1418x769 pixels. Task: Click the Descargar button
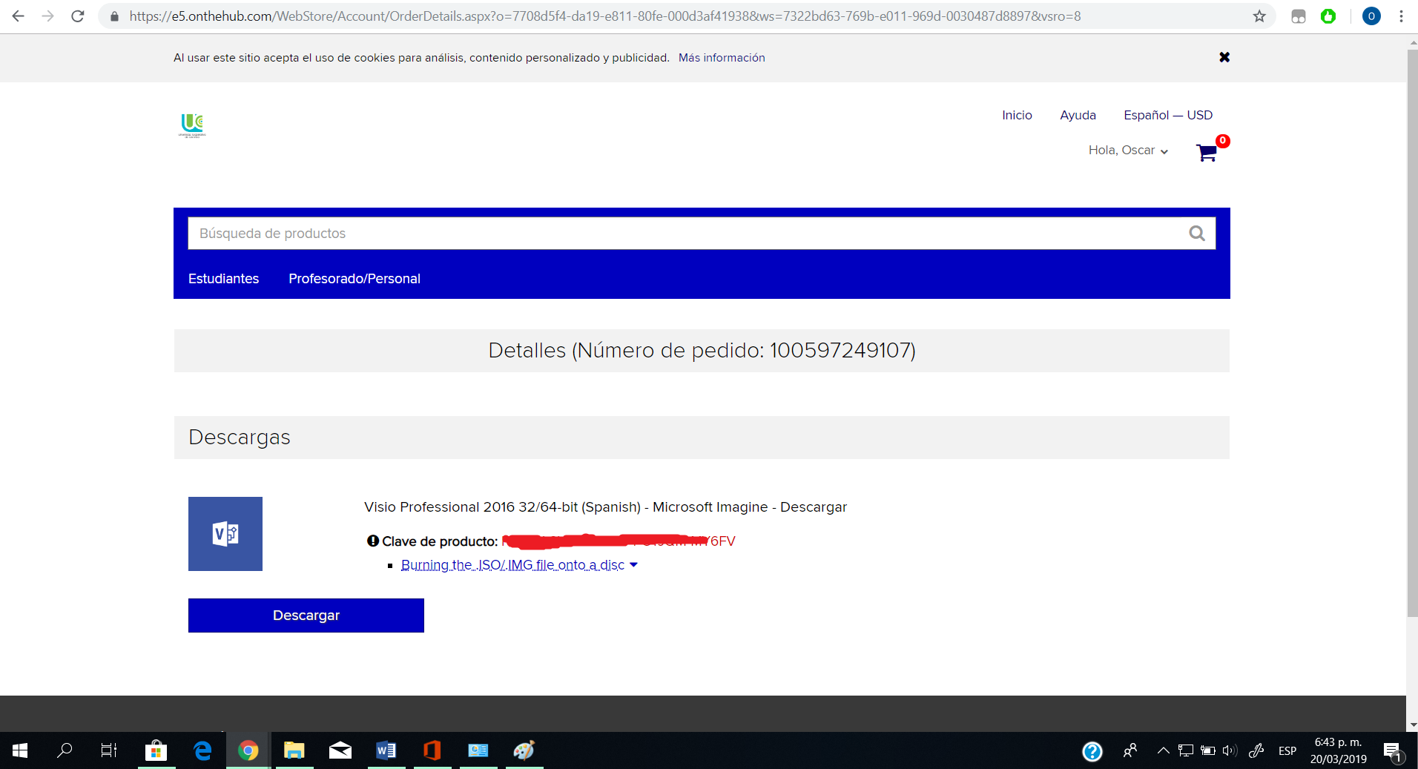306,615
